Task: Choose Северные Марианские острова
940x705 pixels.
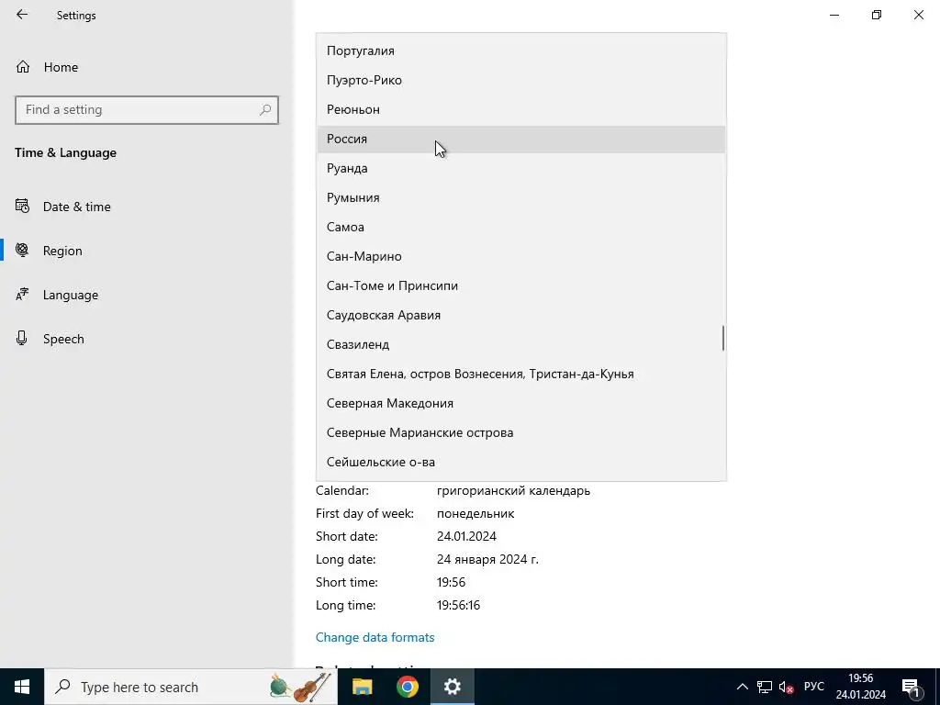Action: pos(521,433)
